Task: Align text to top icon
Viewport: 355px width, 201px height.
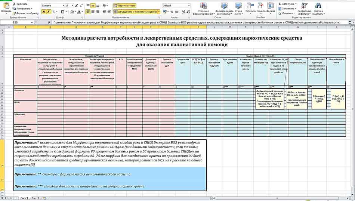Action: pos(88,6)
